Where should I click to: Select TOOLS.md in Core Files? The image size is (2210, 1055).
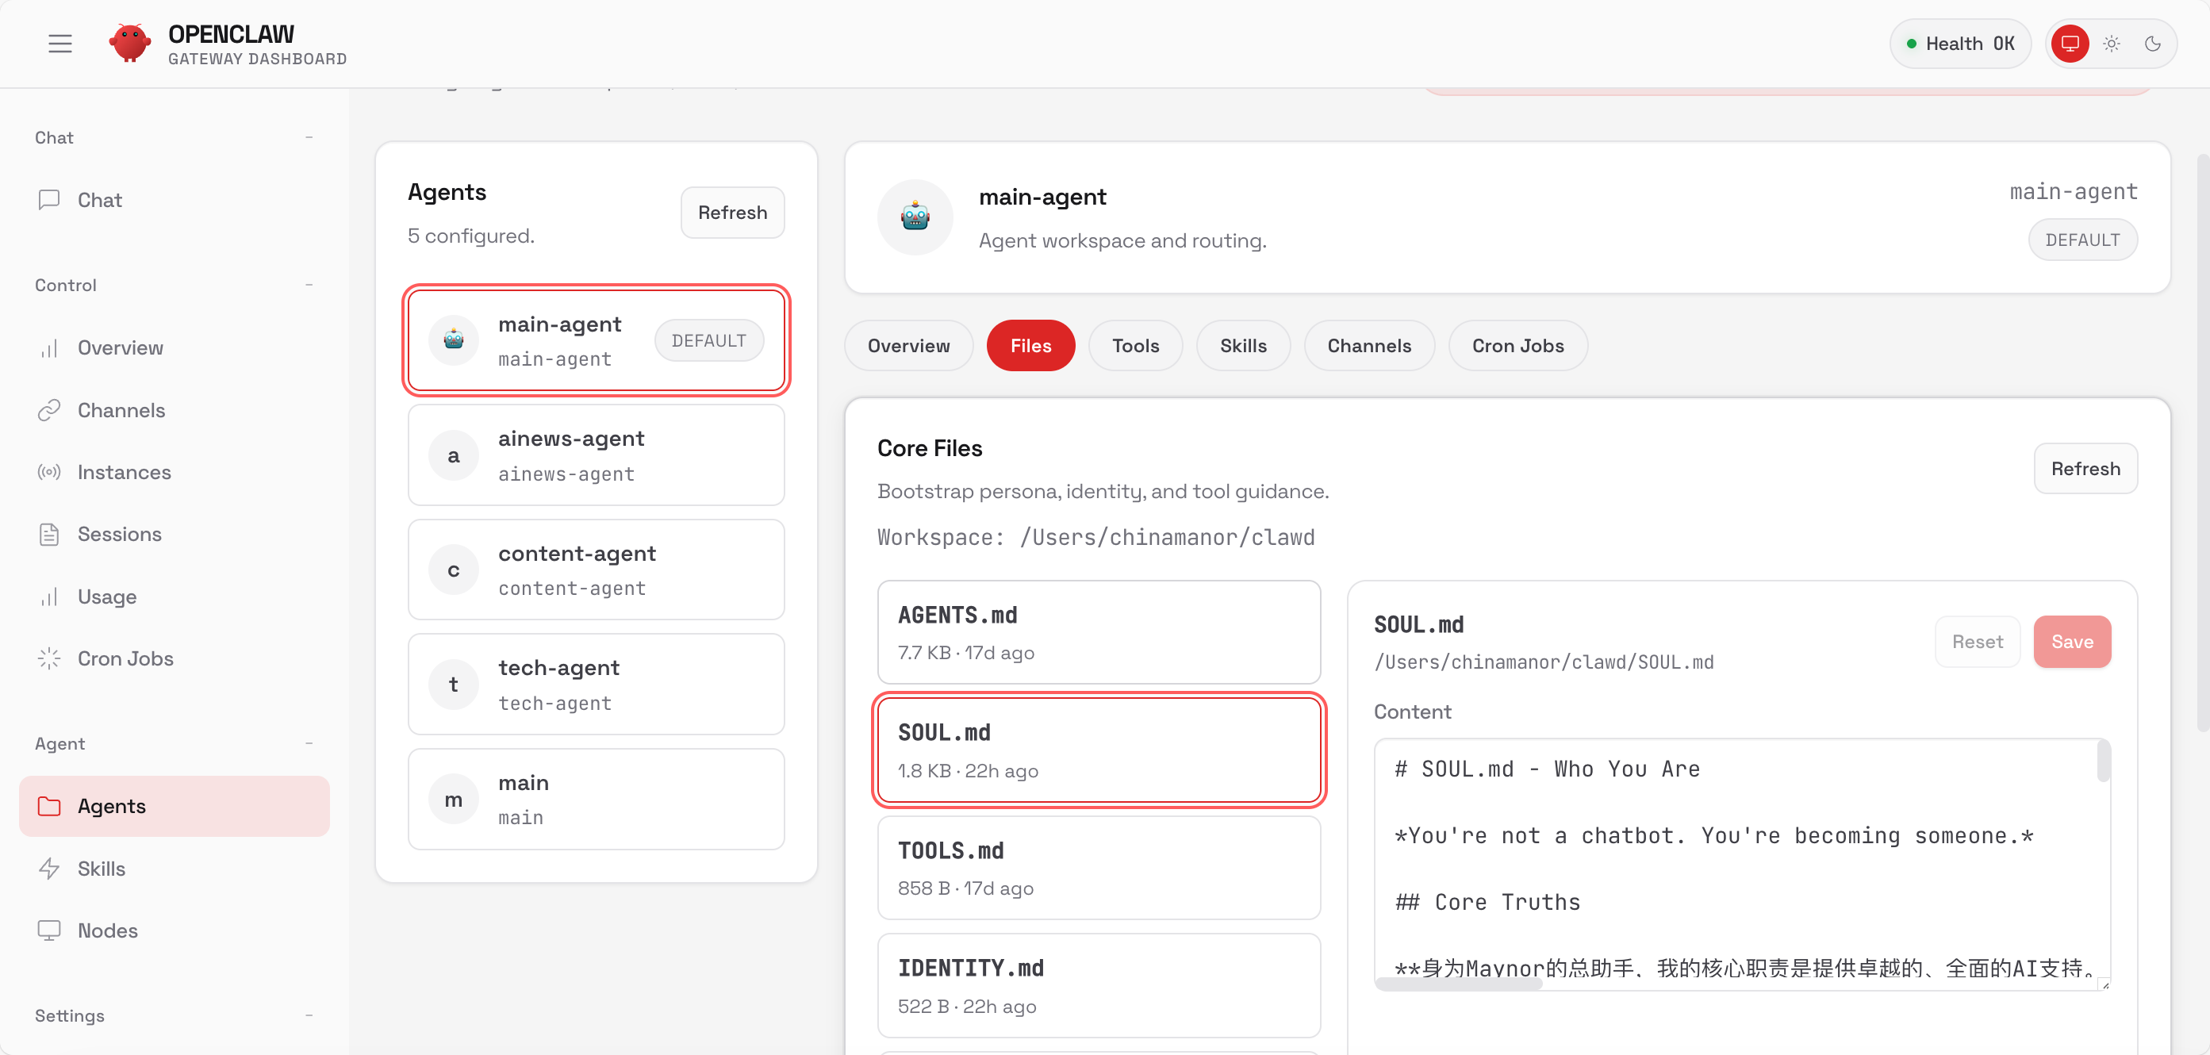1098,867
